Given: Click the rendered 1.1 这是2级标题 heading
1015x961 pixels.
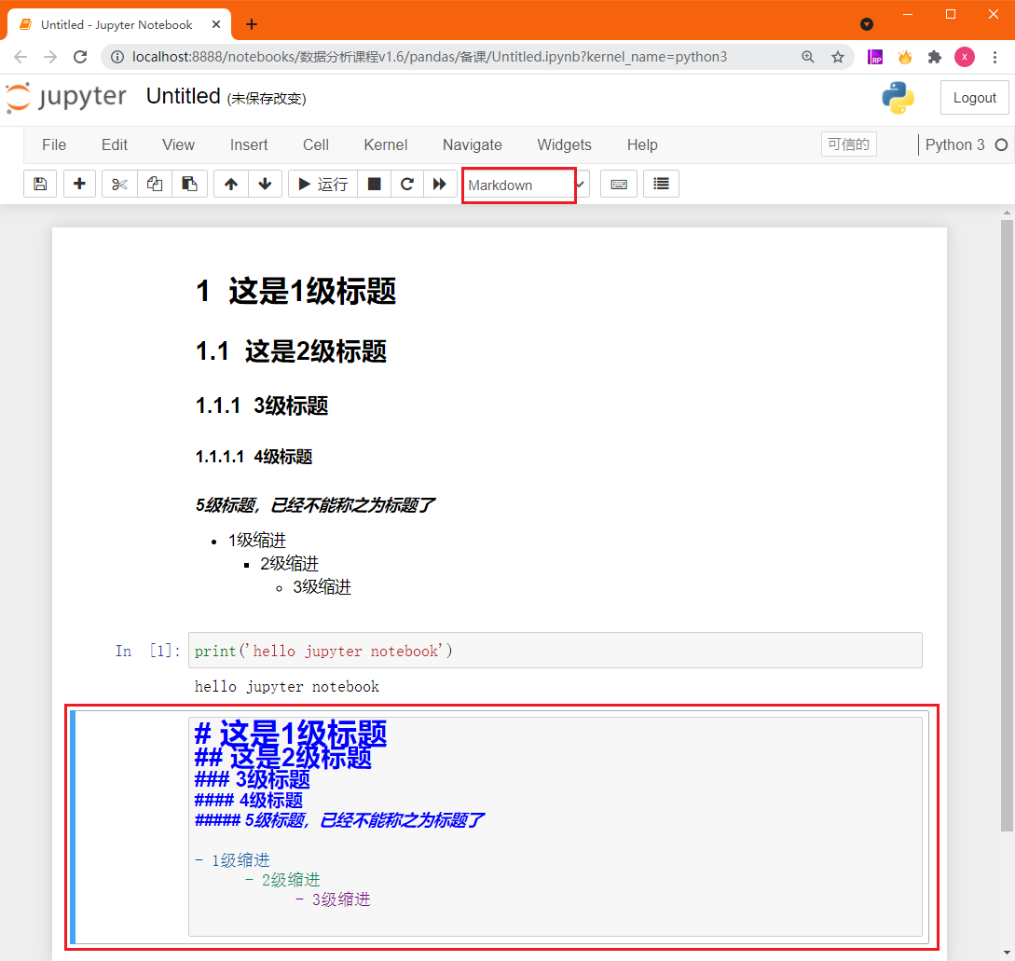Looking at the screenshot, I should click(291, 351).
